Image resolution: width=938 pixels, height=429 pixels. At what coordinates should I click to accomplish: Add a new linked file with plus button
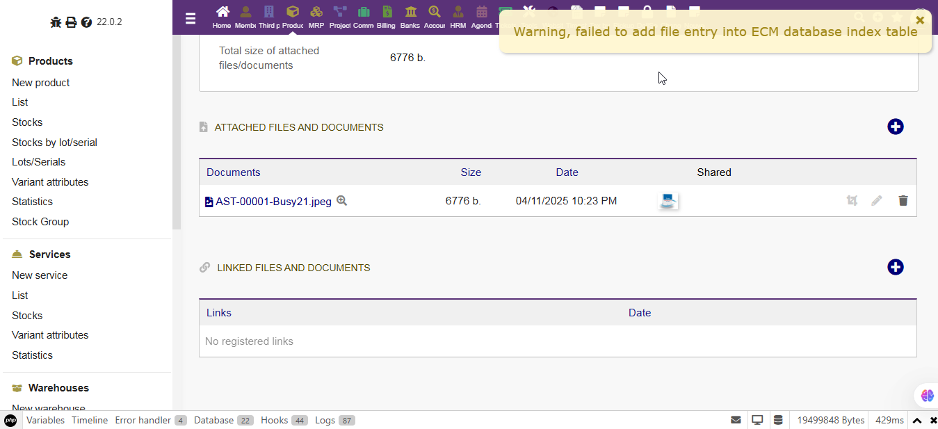pos(895,267)
